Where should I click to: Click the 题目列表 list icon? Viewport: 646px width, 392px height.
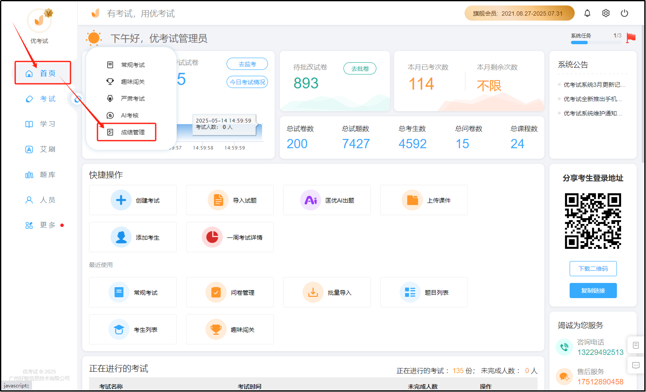[x=410, y=292]
